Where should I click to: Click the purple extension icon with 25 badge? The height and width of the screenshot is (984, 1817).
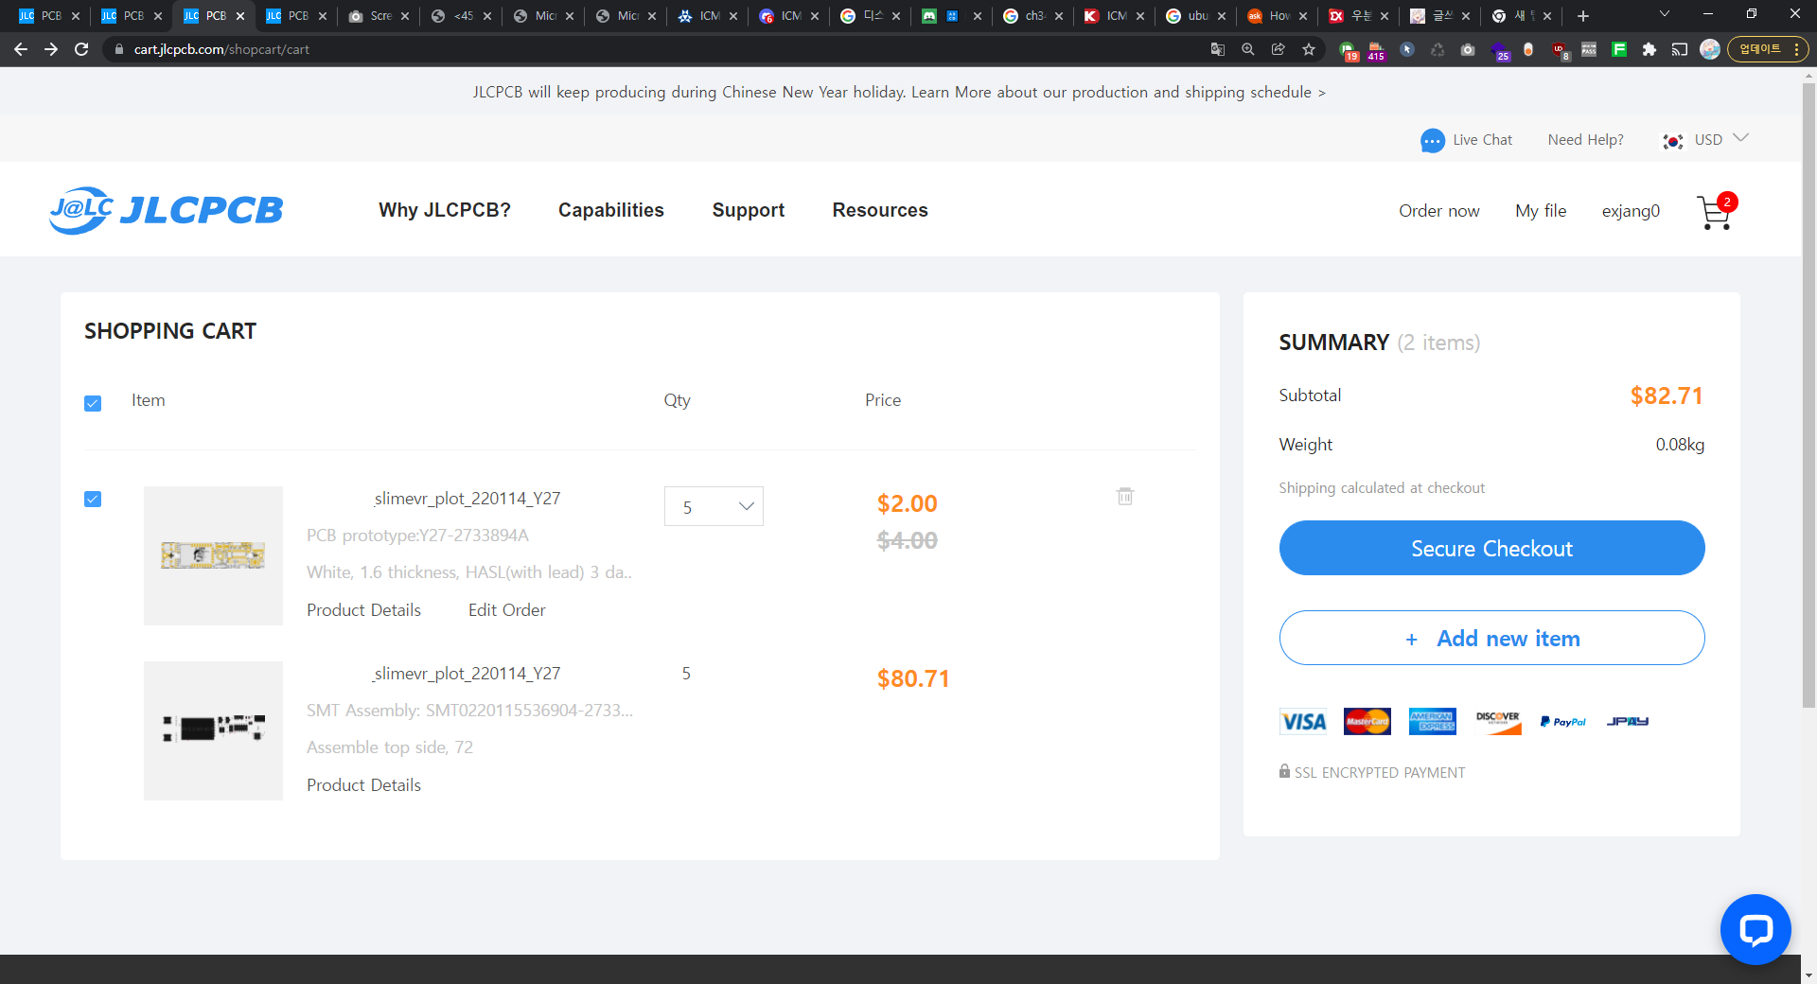pos(1500,50)
